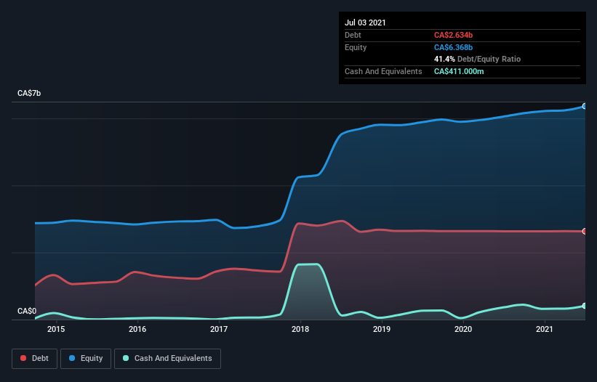This screenshot has height=382, width=597.
Task: Toggle the Cash And Equivalents legend button
Action: (x=167, y=359)
